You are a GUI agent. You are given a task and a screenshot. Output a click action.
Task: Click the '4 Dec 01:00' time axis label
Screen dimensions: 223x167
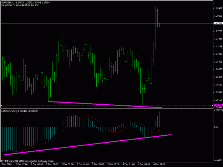128,165
